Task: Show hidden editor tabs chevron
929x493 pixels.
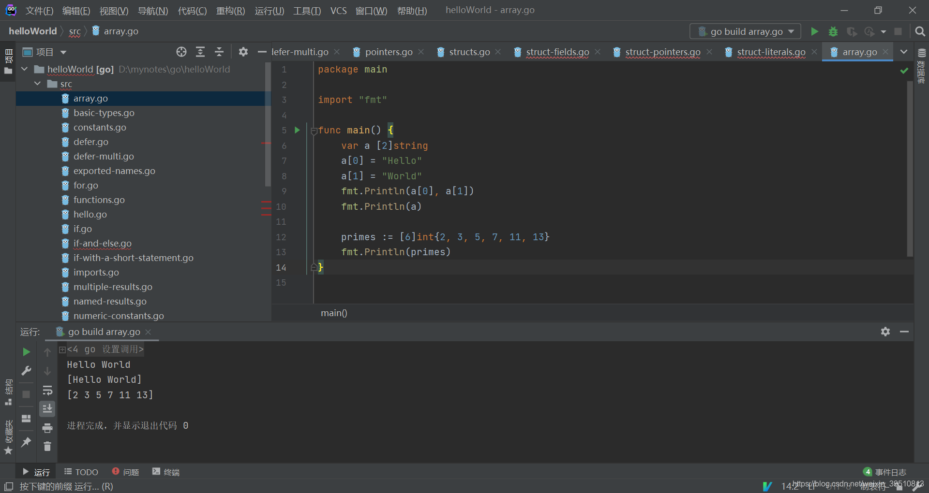Action: click(904, 52)
